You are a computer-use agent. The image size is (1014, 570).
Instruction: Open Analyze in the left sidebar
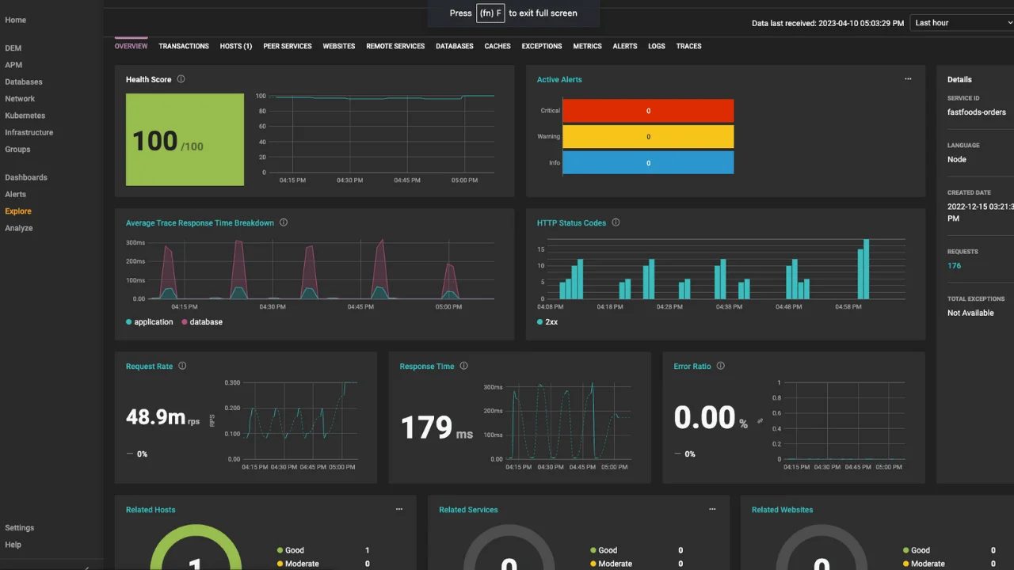pyautogui.click(x=19, y=228)
